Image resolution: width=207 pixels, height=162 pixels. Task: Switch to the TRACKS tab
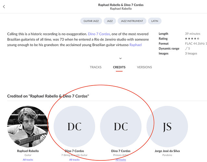tap(96, 67)
